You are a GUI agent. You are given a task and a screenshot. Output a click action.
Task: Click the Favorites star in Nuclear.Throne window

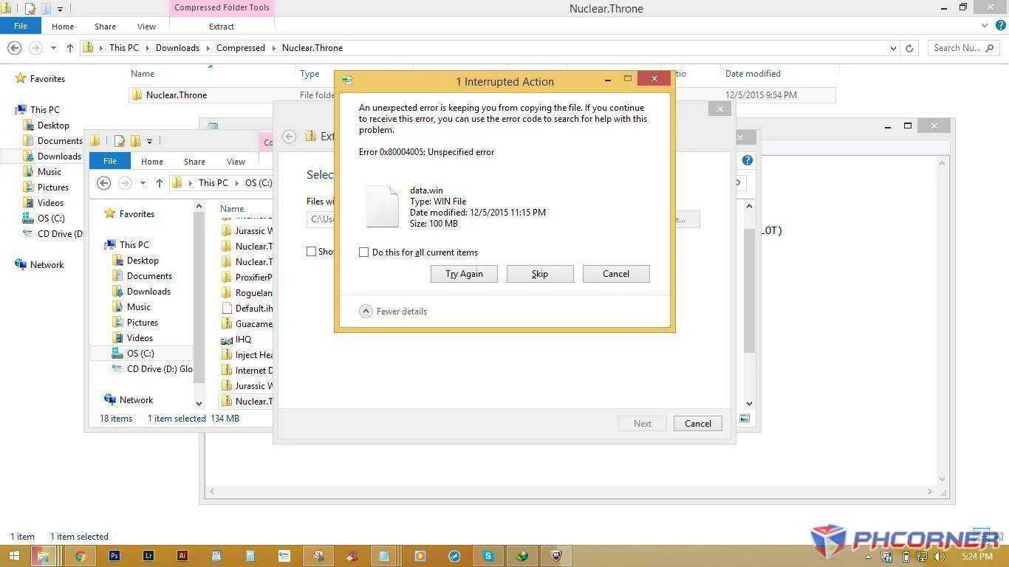[x=21, y=78]
